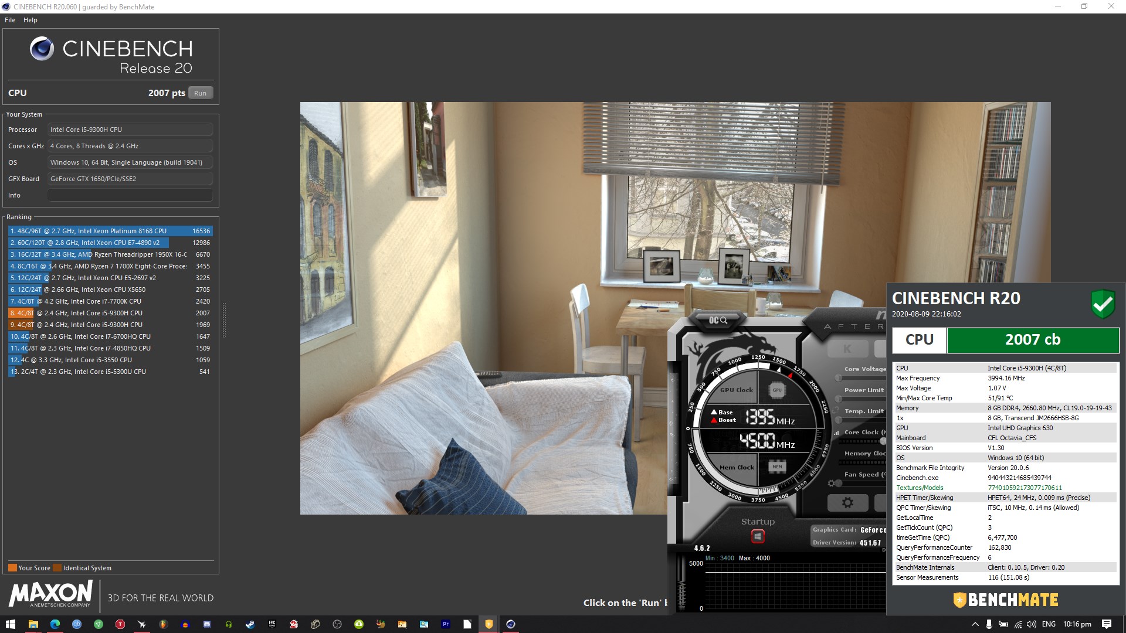Viewport: 1126px width, 633px height.
Task: Select ranking row i5-9300H scoring 1969
Action: tap(110, 325)
